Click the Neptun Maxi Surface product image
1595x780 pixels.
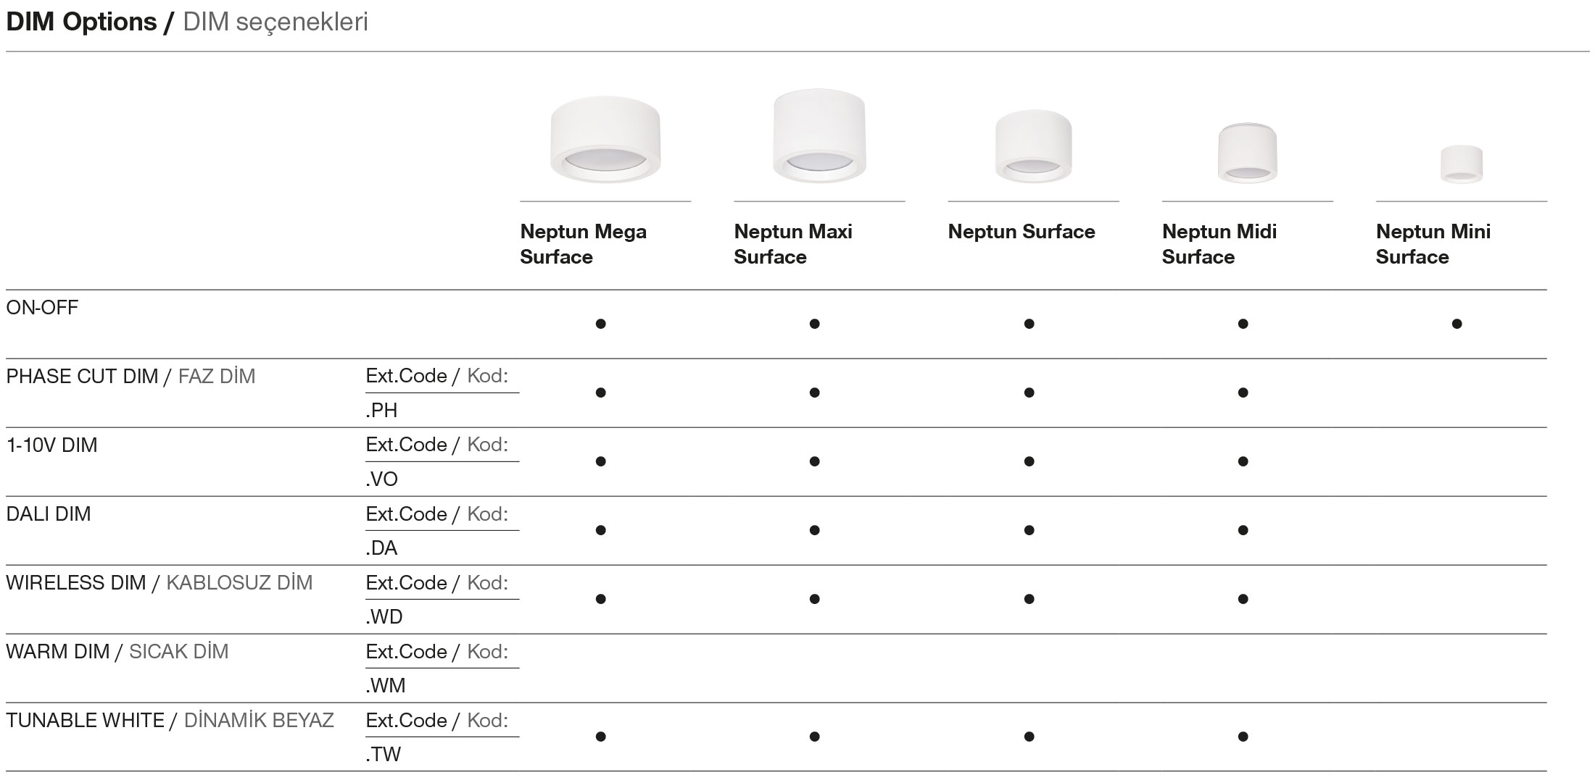tap(819, 137)
